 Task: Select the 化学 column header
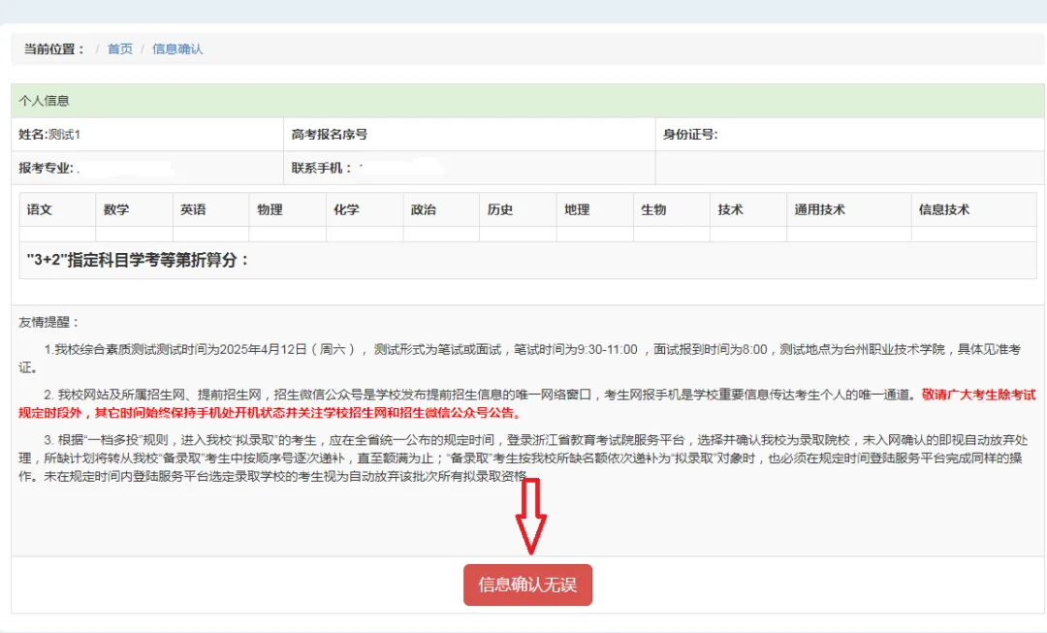[x=346, y=209]
